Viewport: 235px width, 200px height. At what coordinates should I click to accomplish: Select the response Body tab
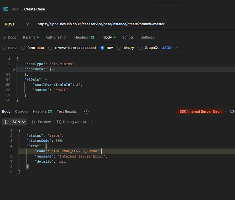click(6, 111)
